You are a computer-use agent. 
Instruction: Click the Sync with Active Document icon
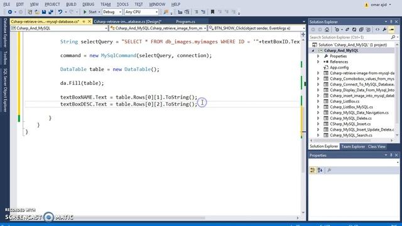(x=347, y=30)
